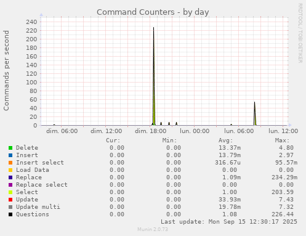Click the blue Insert legend swatch
This screenshot has width=306, height=236.
click(x=10, y=155)
